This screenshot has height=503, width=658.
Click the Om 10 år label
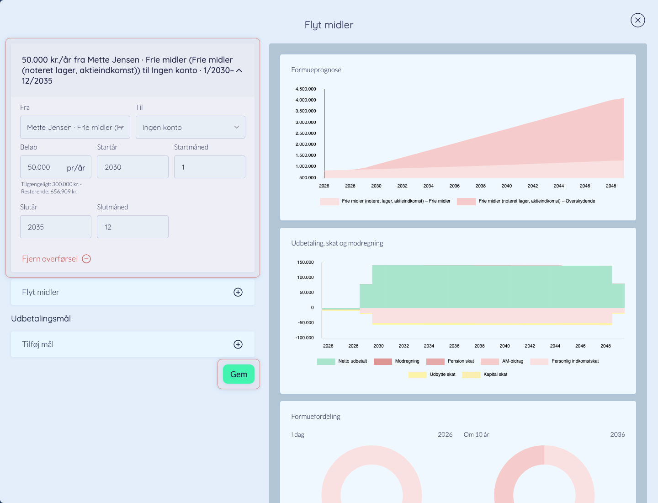pos(476,434)
